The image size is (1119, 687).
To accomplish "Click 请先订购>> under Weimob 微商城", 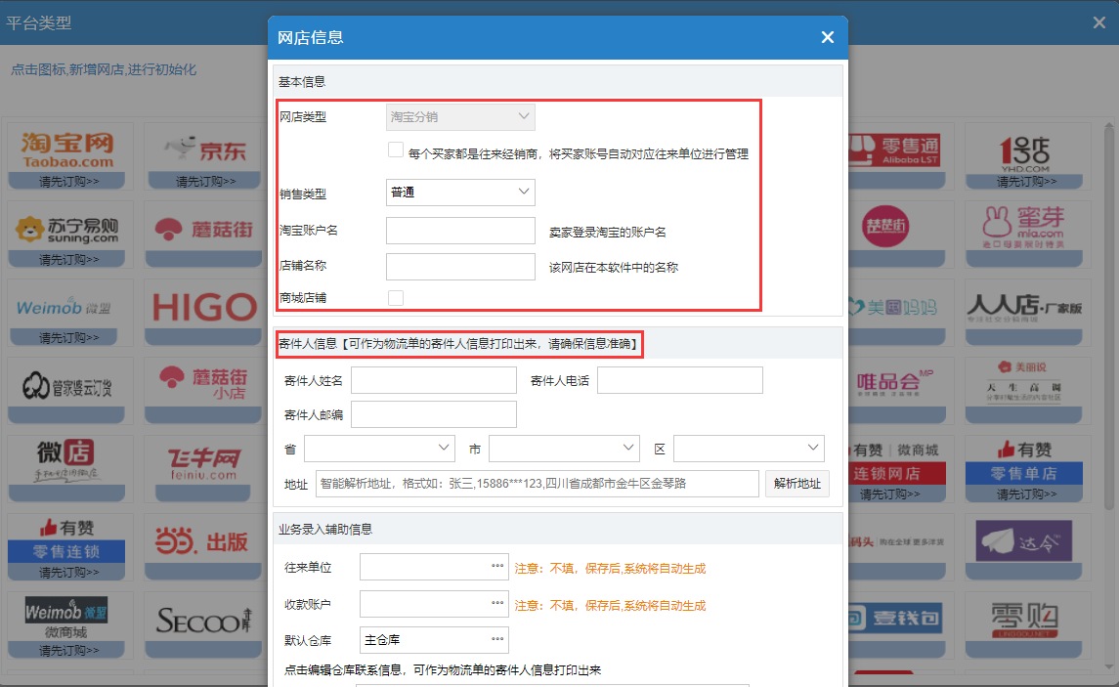I will 68,651.
